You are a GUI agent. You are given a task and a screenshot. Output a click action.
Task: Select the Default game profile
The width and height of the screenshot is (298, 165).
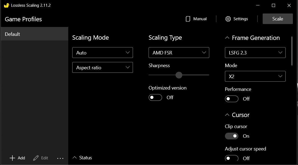[34, 34]
